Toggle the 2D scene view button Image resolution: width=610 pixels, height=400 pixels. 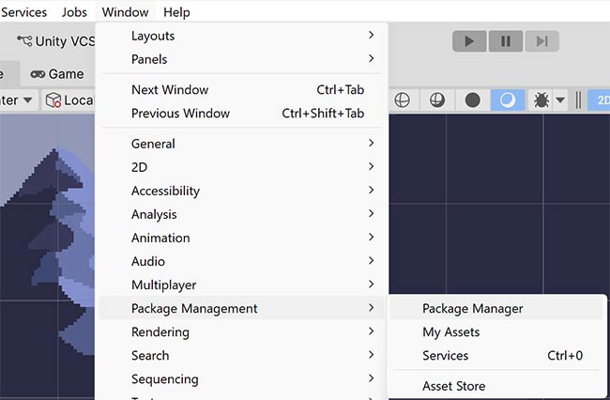pos(599,100)
